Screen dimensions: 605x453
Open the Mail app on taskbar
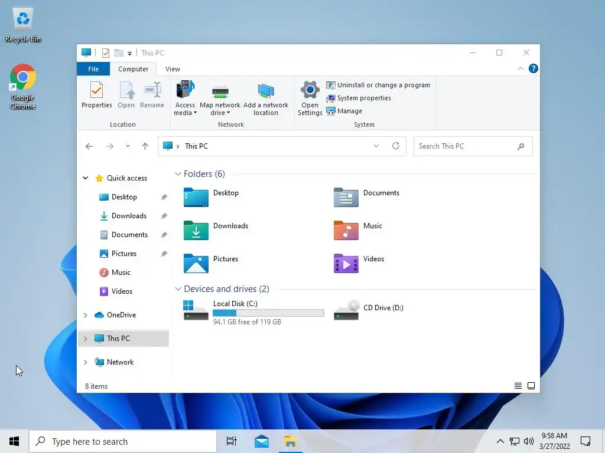(262, 441)
